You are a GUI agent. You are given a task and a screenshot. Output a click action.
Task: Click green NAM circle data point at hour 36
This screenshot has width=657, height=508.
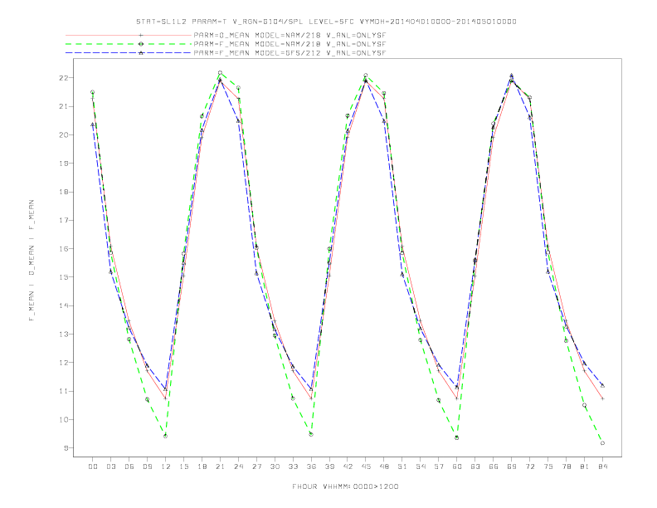tap(311, 434)
